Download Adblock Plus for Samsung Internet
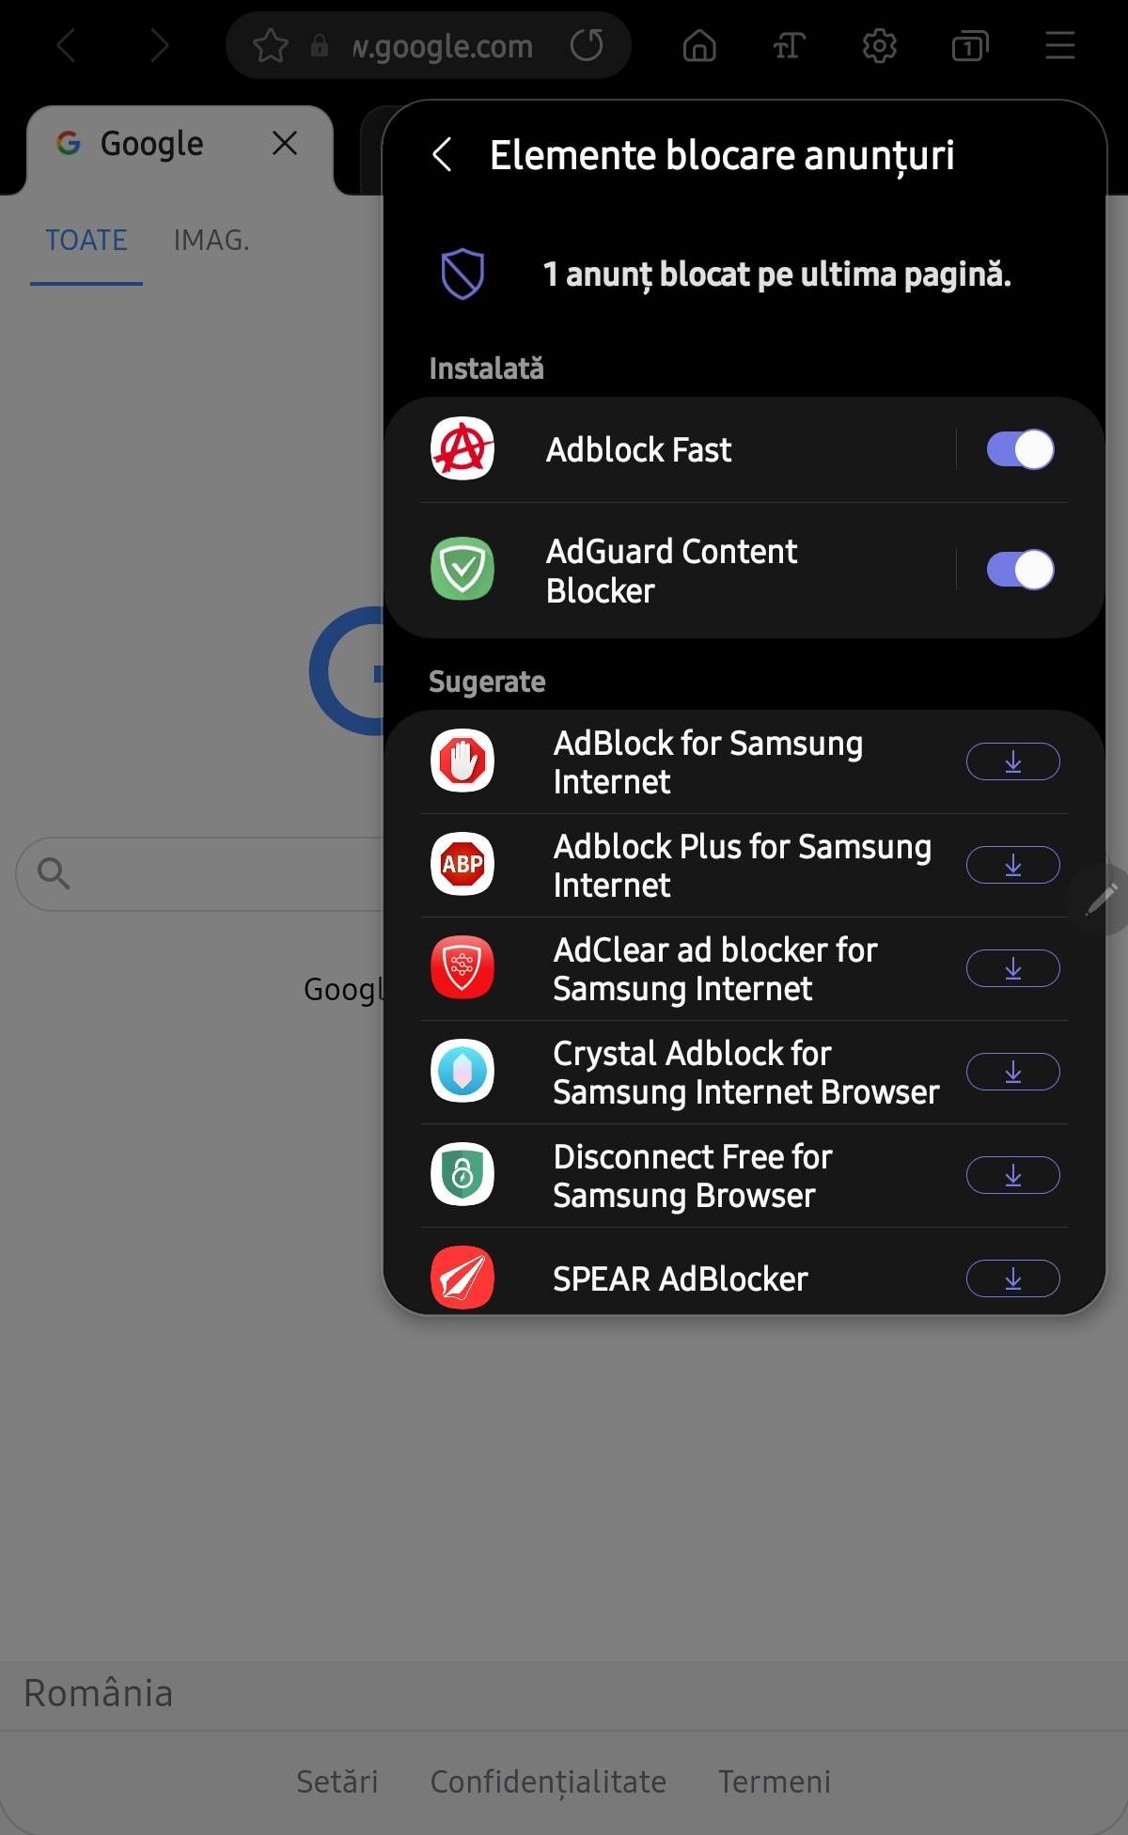The image size is (1128, 1835). (x=1012, y=865)
